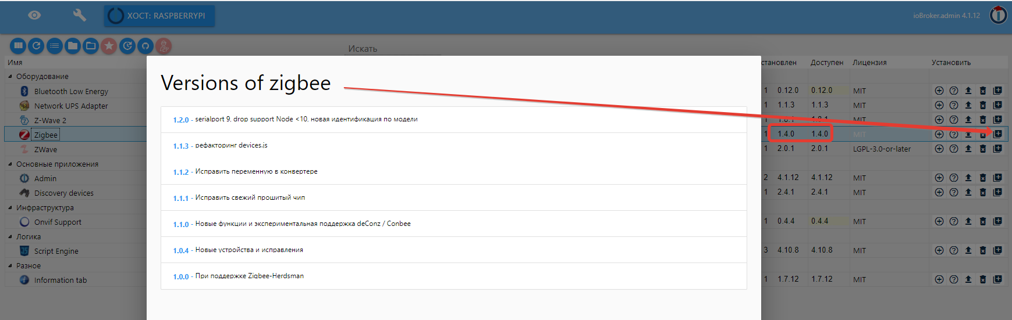
Task: Install from GitHub octocat button
Action: [x=145, y=45]
